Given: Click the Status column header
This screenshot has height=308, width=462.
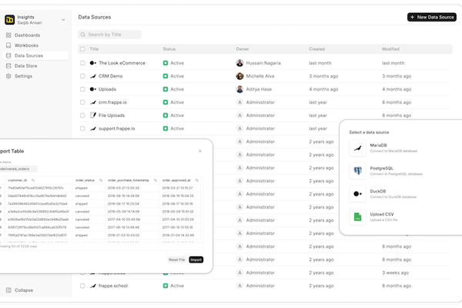Looking at the screenshot, I should click(169, 49).
